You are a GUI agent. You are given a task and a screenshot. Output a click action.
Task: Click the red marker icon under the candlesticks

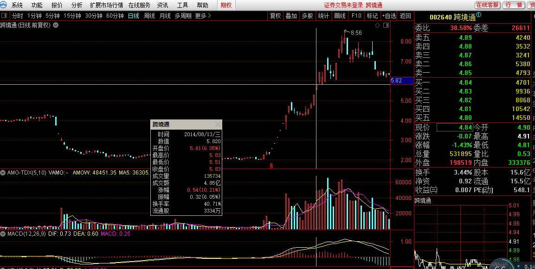(271, 164)
